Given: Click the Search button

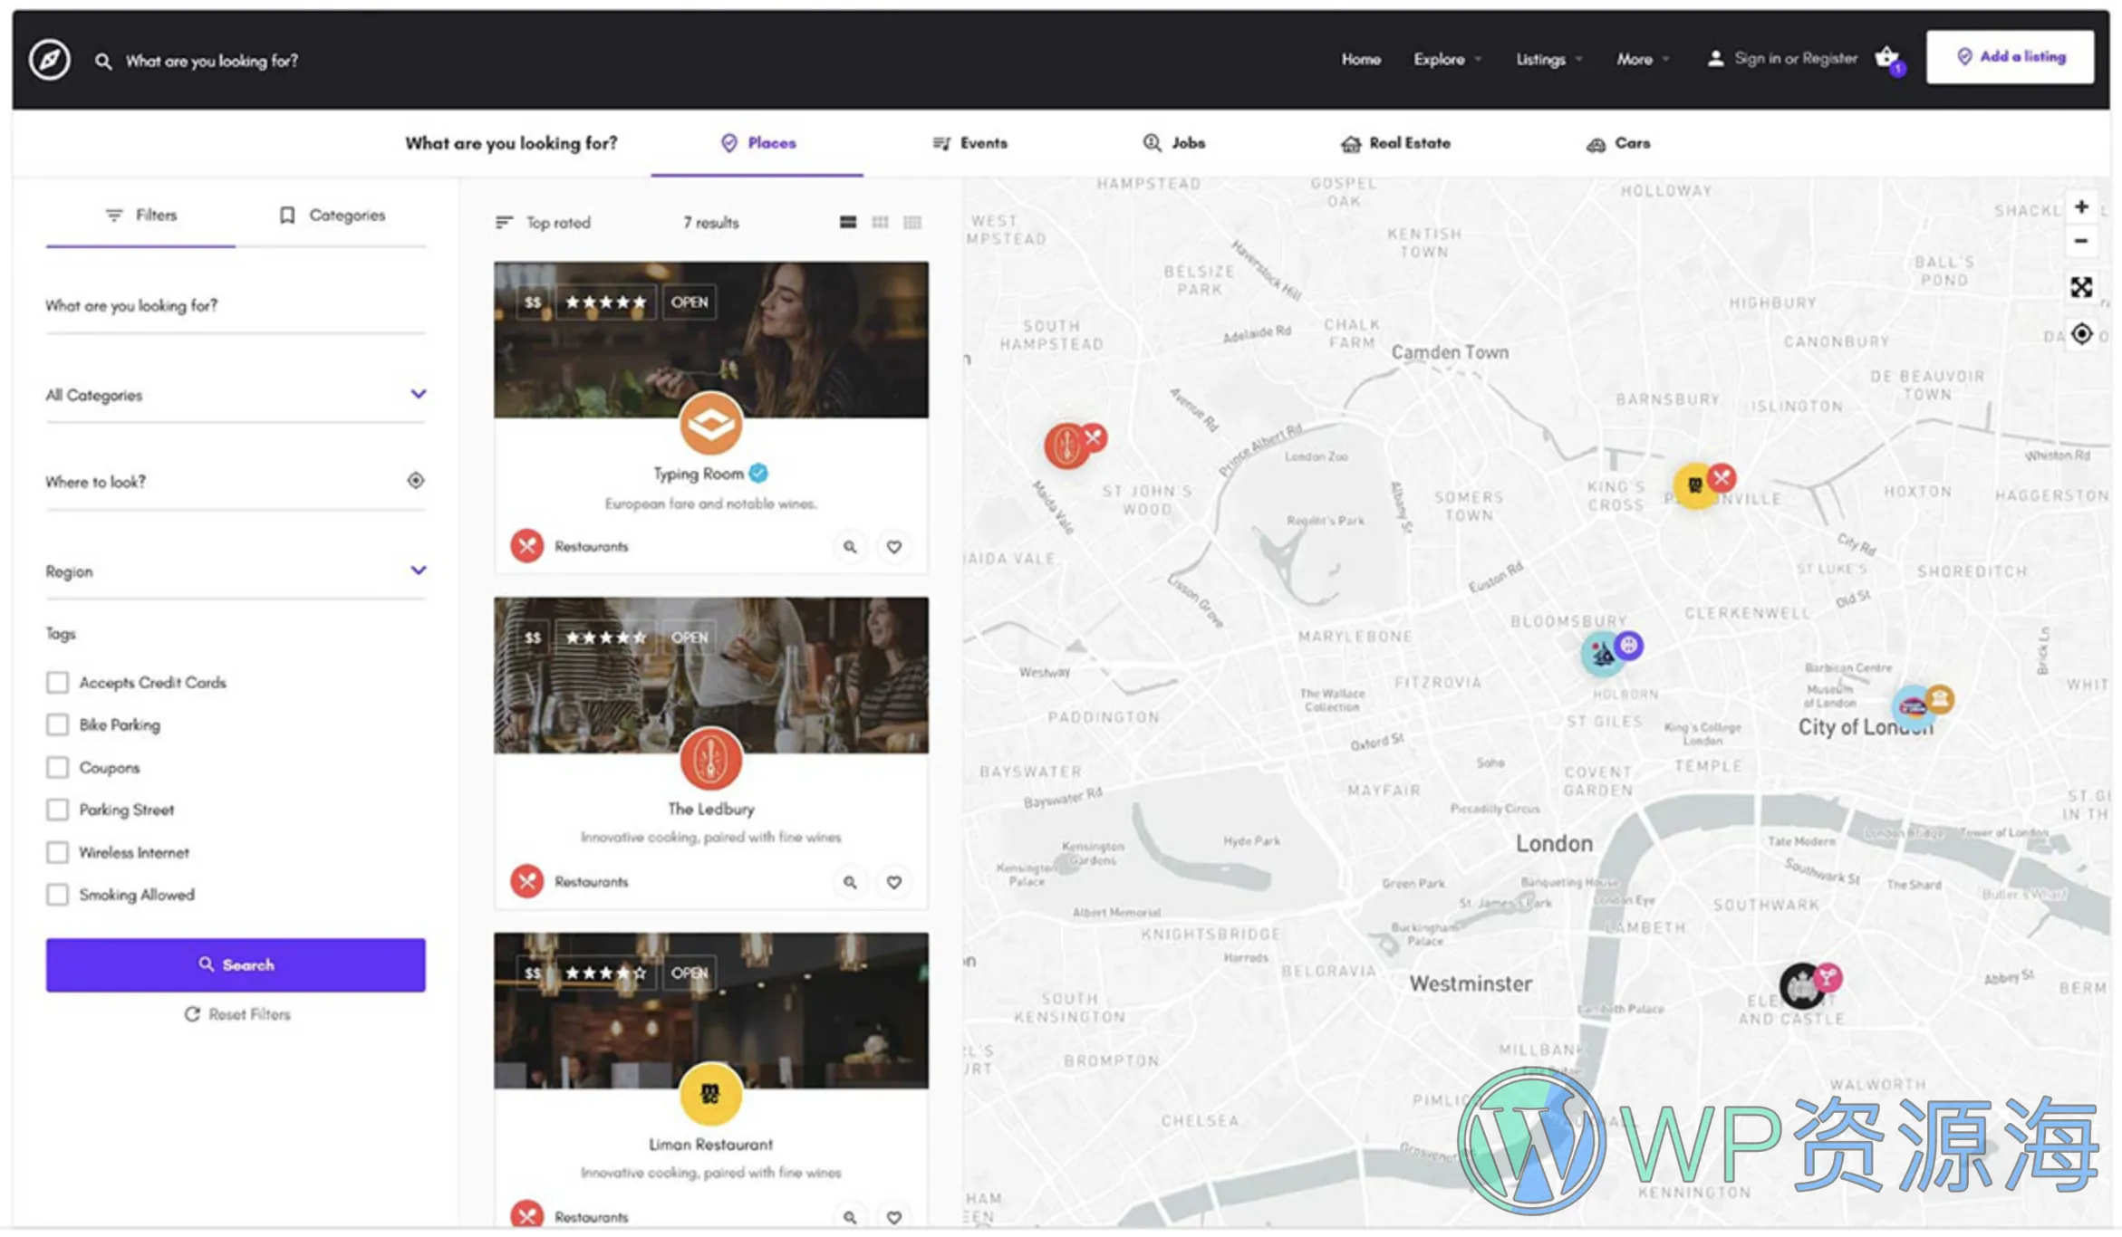Looking at the screenshot, I should tap(236, 964).
